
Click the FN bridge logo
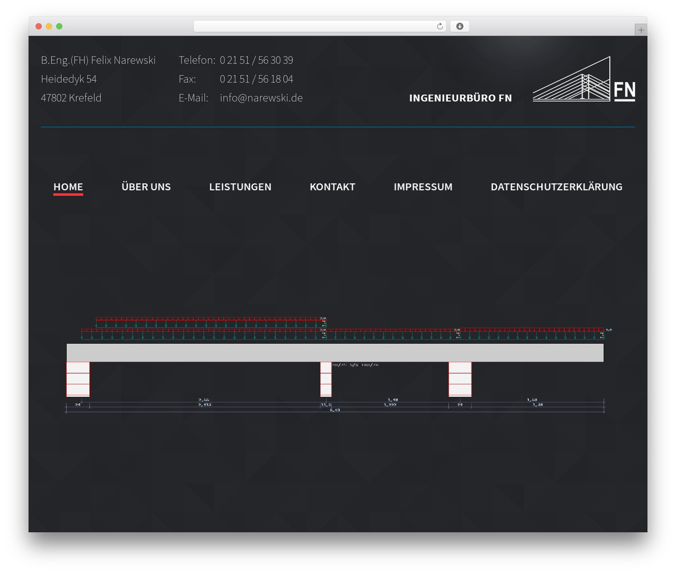(x=584, y=79)
